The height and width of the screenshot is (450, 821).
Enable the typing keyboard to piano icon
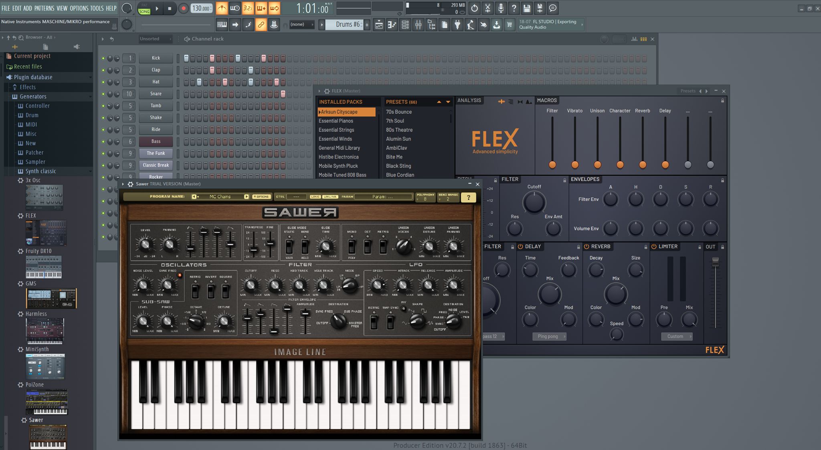pos(221,24)
